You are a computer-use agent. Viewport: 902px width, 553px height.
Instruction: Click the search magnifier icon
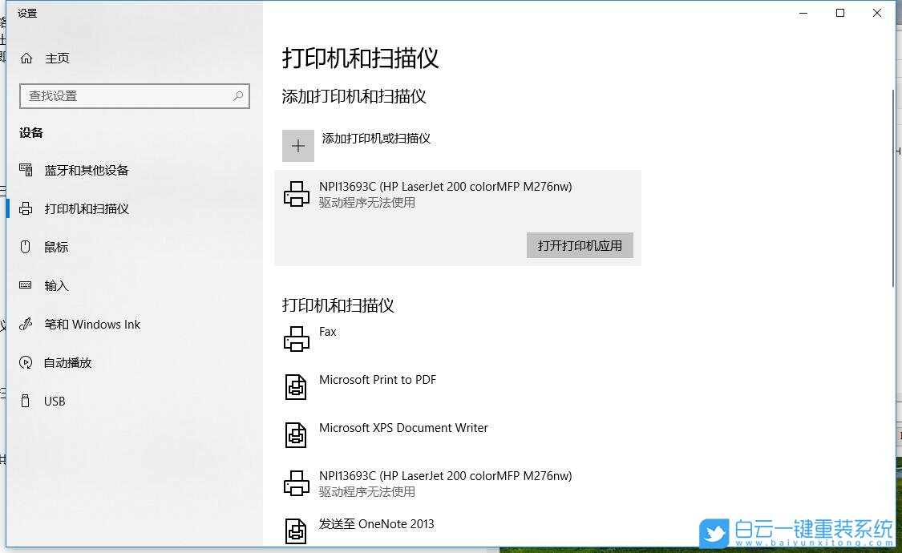(238, 95)
